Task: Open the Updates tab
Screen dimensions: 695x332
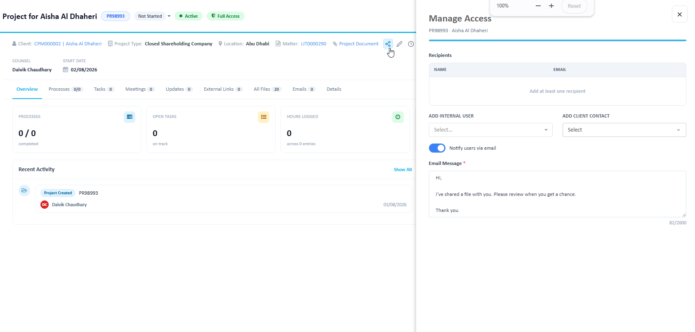Action: click(x=179, y=89)
